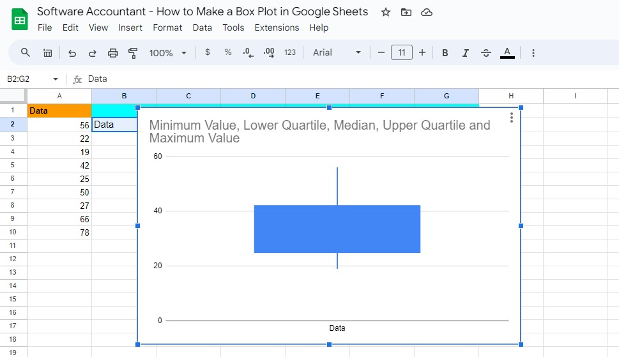Activate the paint format tool
This screenshot has height=357, width=619.
click(133, 53)
